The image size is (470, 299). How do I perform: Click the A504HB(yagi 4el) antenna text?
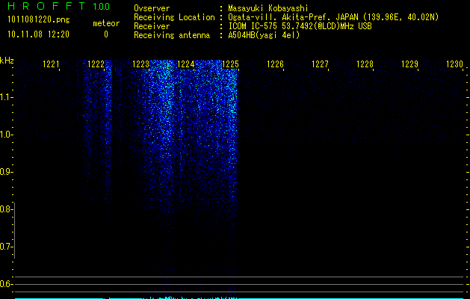264,35
